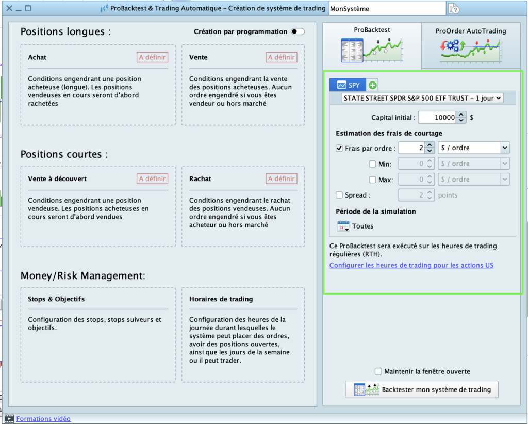
Task: Toggle the Création par programmation switch
Action: [298, 31]
